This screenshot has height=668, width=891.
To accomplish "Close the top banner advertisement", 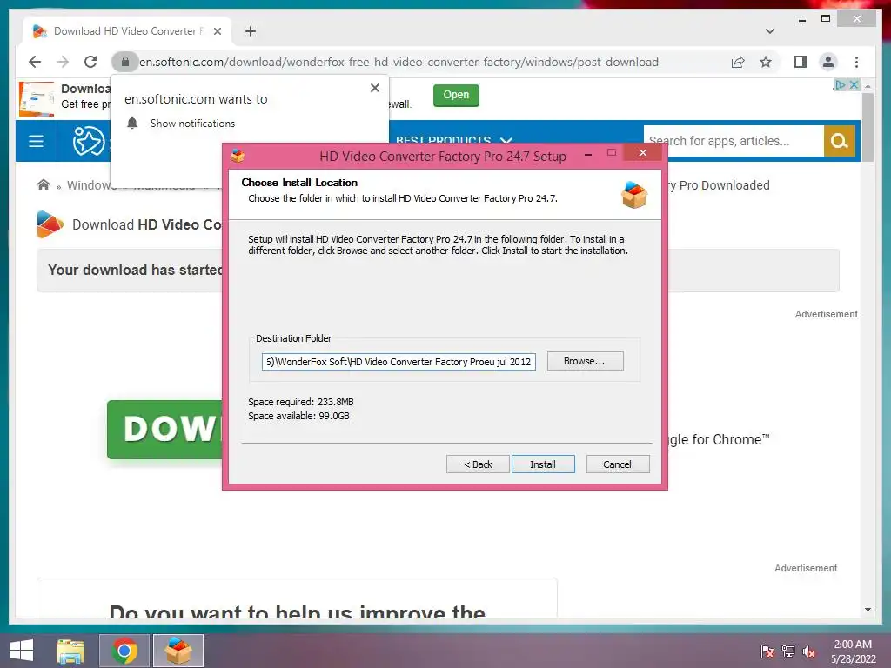I will (854, 84).
